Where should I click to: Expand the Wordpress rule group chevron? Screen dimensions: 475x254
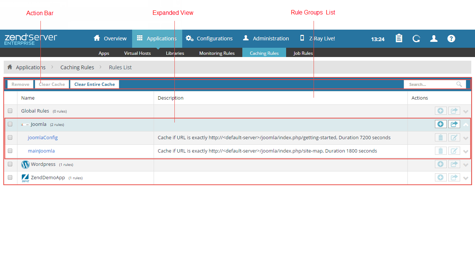466,165
